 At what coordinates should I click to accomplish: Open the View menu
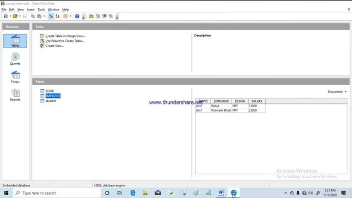[x=21, y=9]
